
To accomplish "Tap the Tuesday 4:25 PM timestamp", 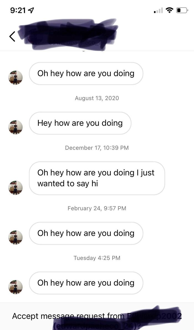I will tap(97, 258).
